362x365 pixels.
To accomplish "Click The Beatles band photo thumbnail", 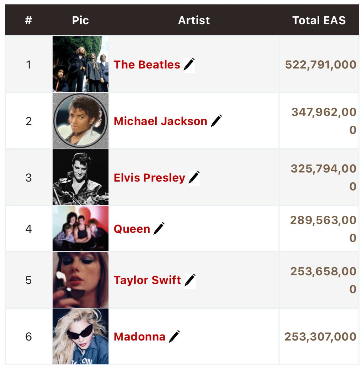I will point(81,64).
